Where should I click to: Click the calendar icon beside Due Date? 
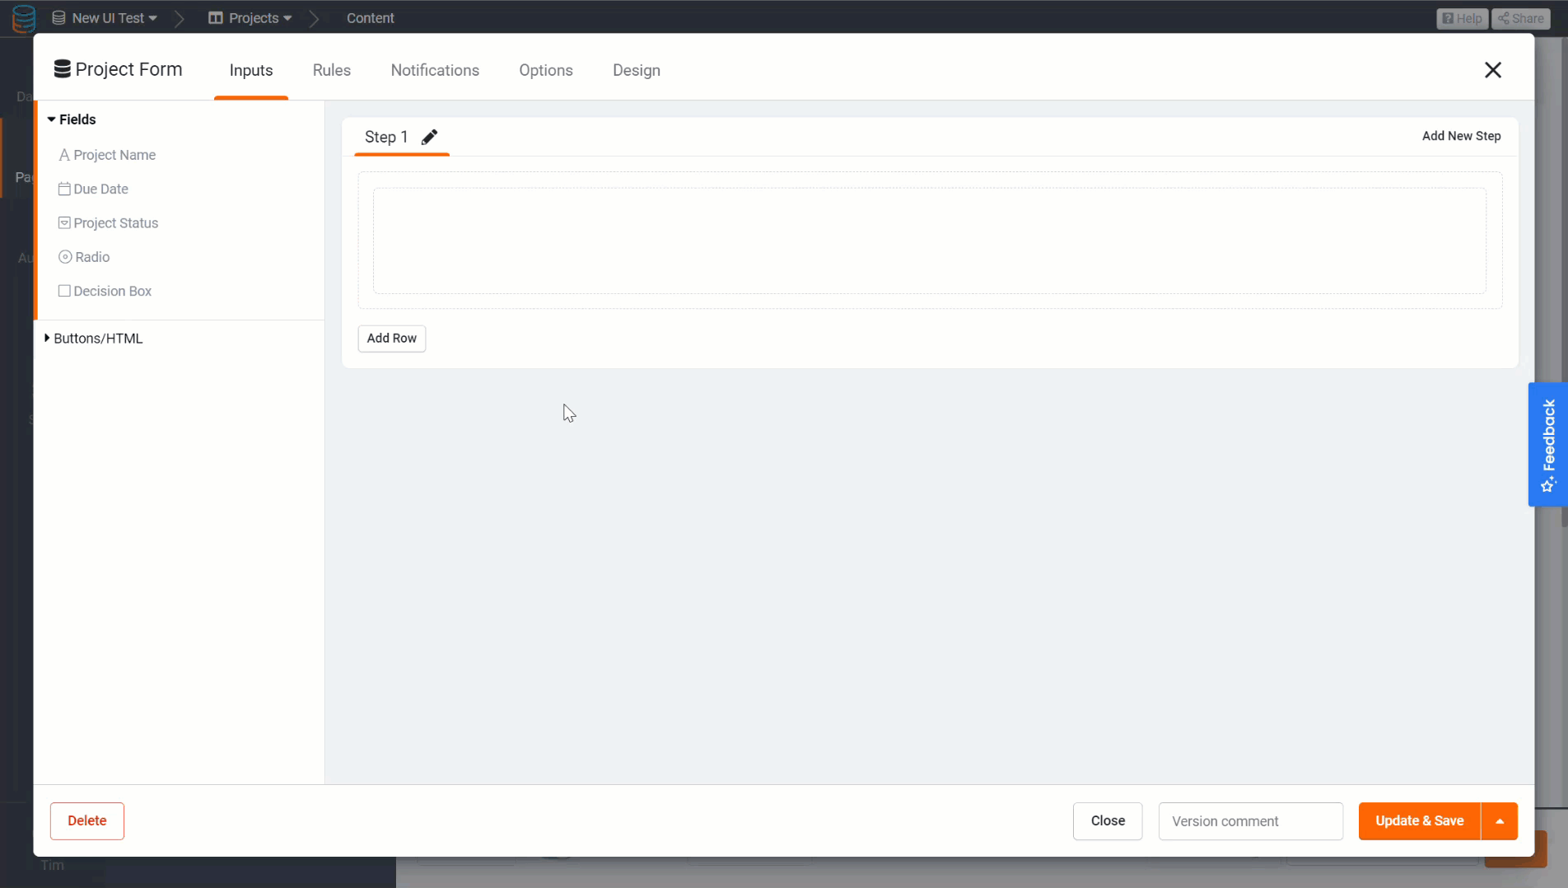coord(64,189)
